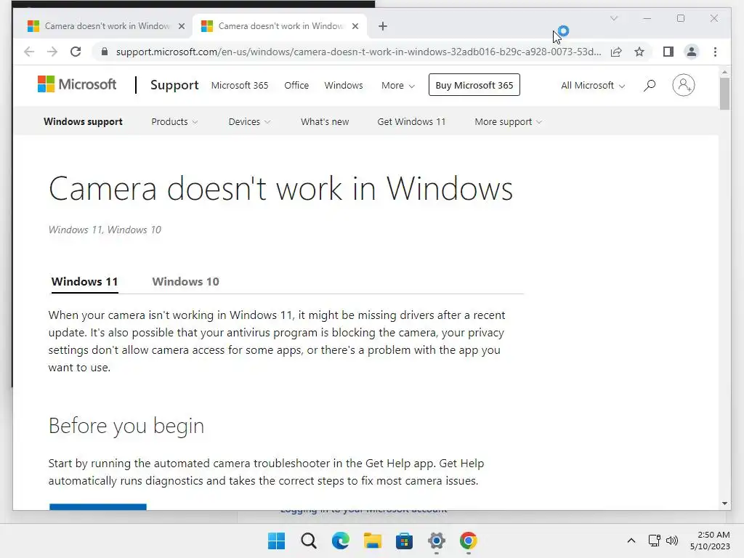Screen dimensions: 744x558
Task: Expand the More support dropdown
Action: point(508,121)
